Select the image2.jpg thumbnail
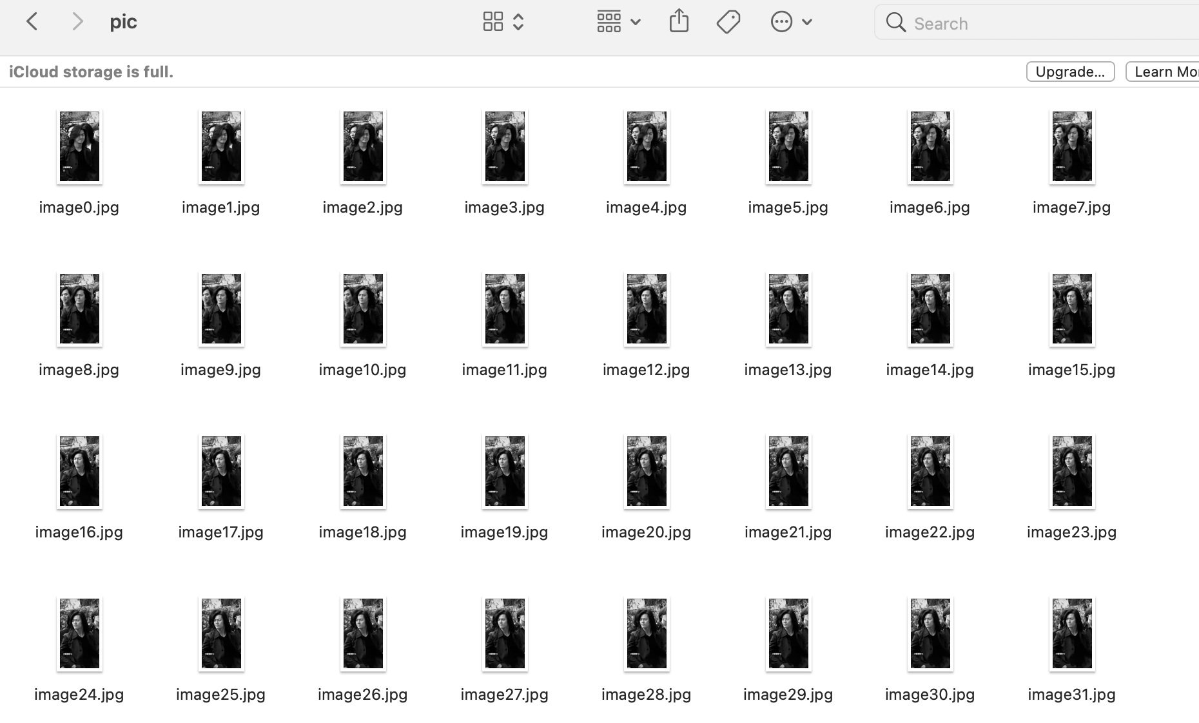The image size is (1199, 723). 363,146
